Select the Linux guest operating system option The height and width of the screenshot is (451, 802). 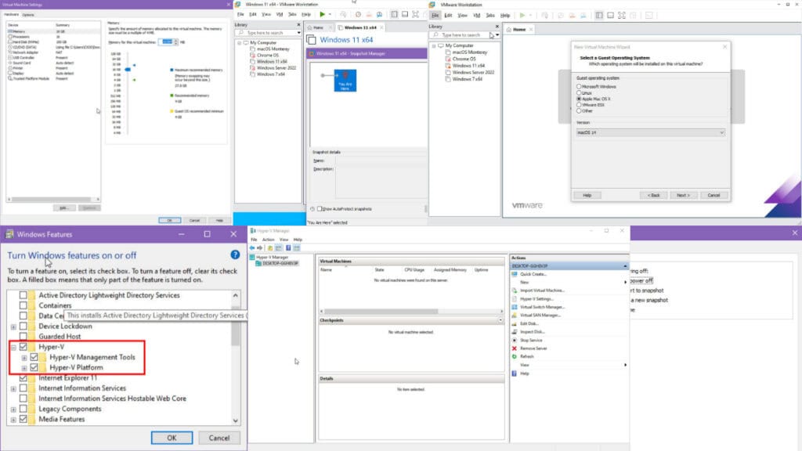click(x=579, y=92)
